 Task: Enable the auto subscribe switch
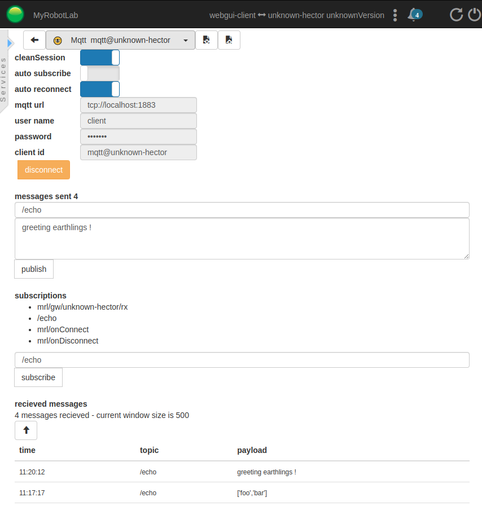coord(100,73)
